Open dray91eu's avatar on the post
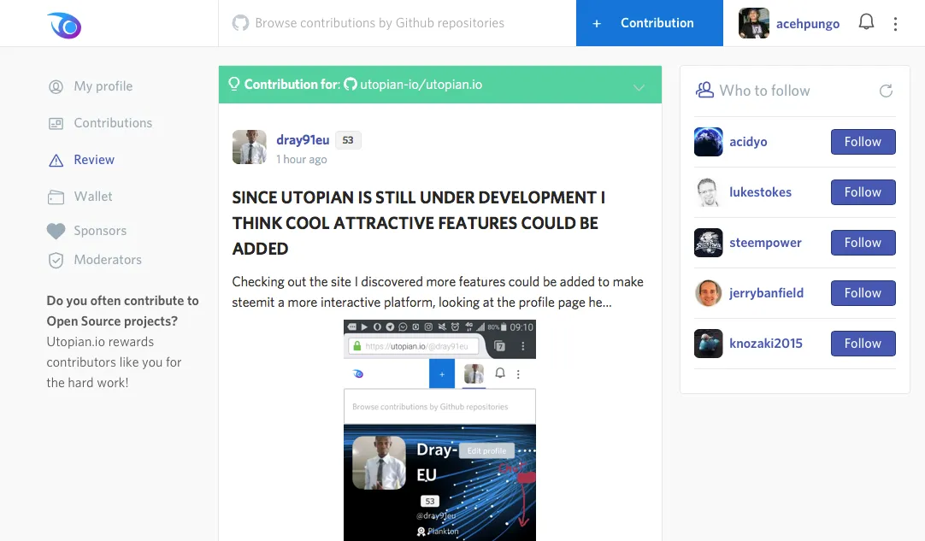 coord(249,147)
